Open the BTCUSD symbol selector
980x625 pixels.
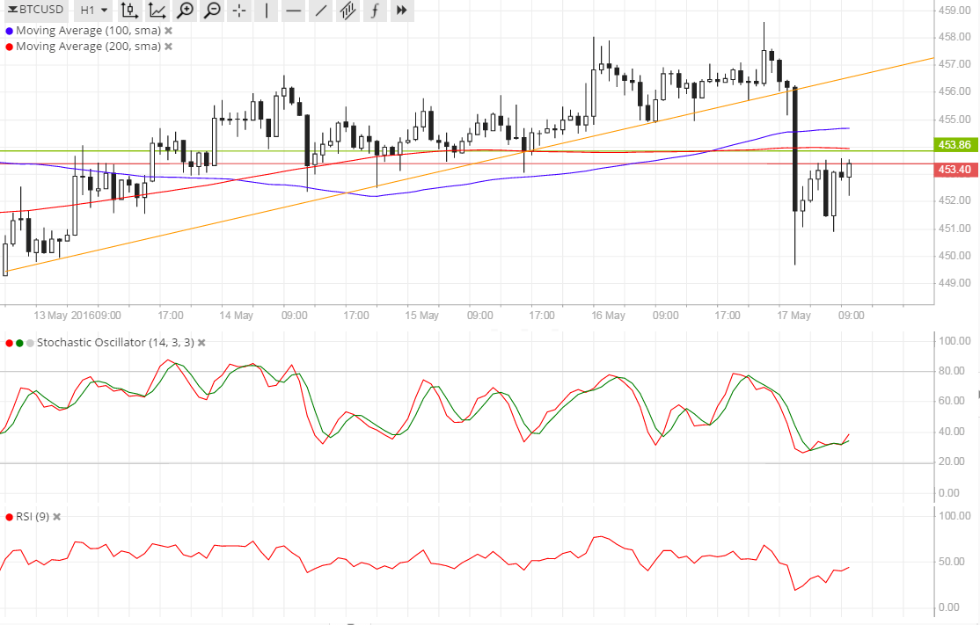[35, 11]
